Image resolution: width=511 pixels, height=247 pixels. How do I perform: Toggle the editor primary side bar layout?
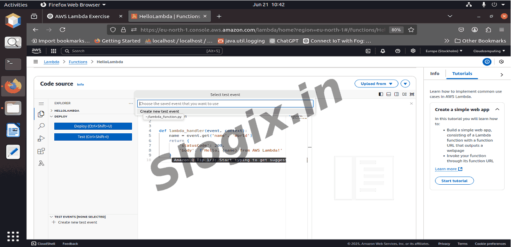[x=380, y=94]
